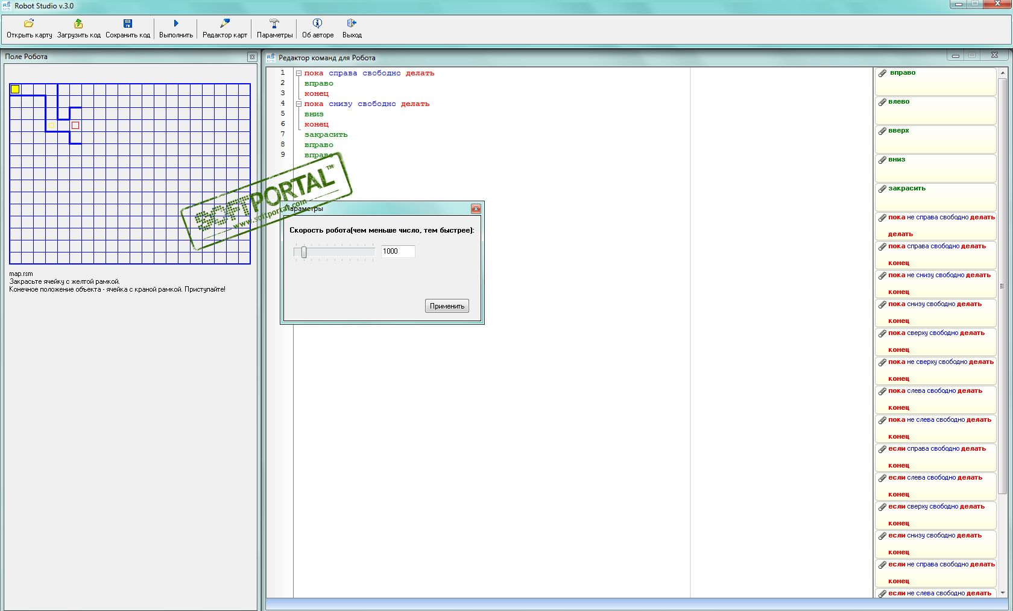The width and height of the screenshot is (1013, 611).
Task: Click paperclip icon of 'если сверху свободно делать'
Action: coord(882,507)
